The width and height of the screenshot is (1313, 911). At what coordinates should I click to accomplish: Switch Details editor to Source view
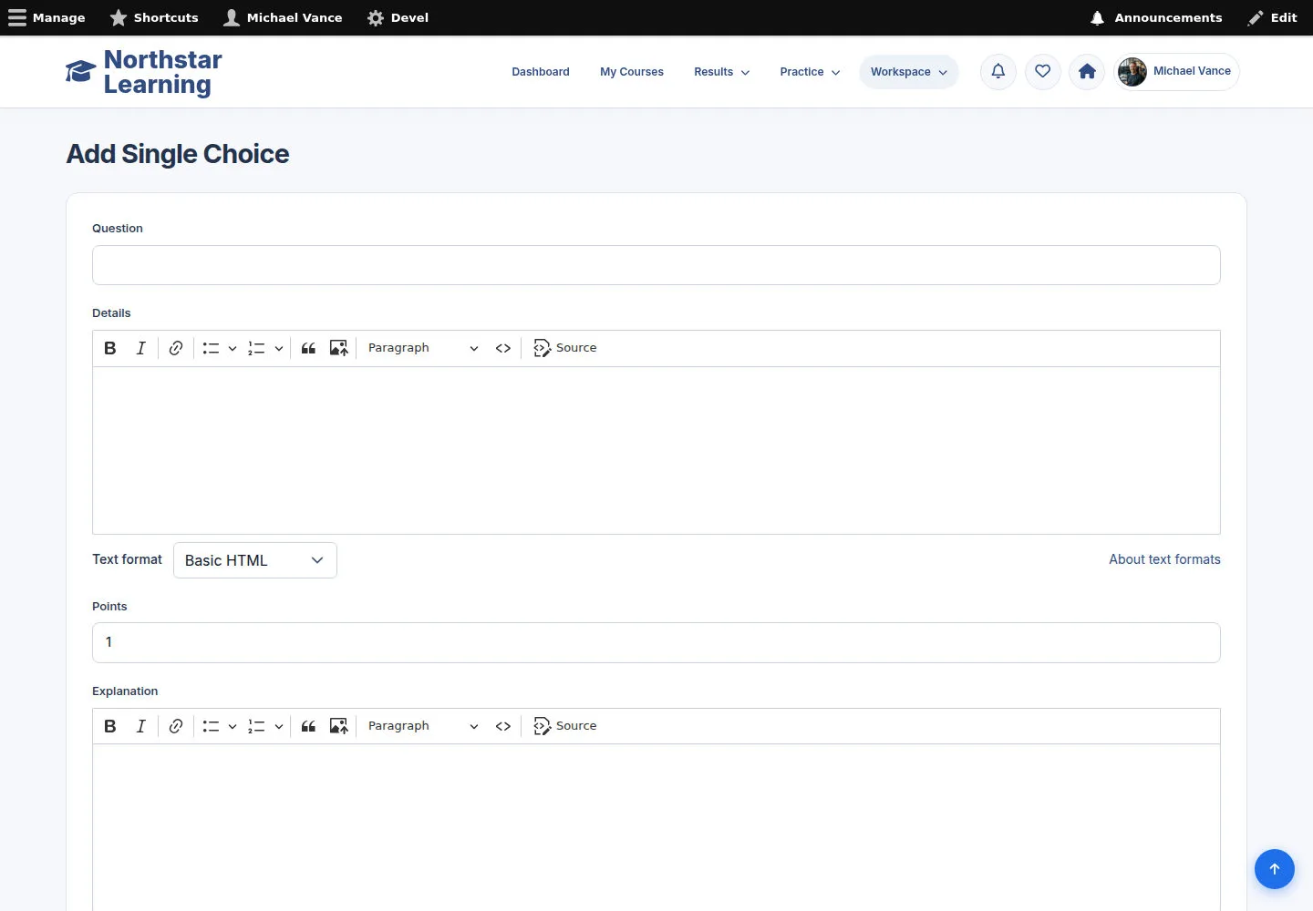[565, 348]
